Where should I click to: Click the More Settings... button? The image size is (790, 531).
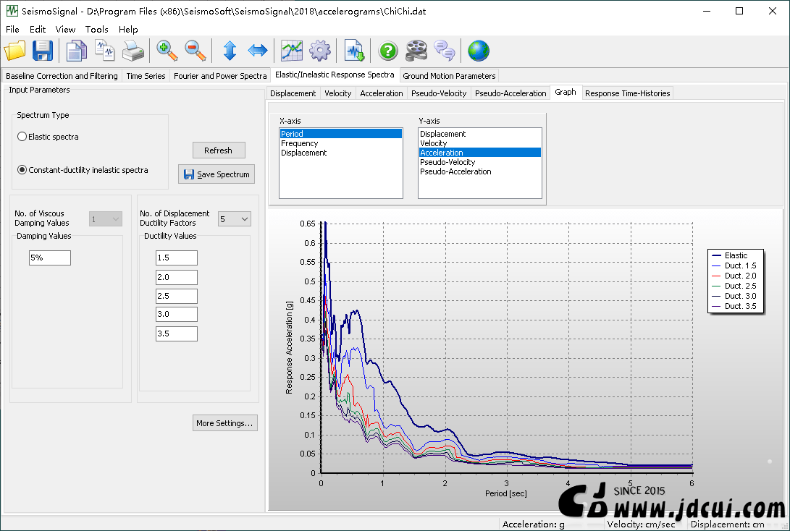[224, 423]
